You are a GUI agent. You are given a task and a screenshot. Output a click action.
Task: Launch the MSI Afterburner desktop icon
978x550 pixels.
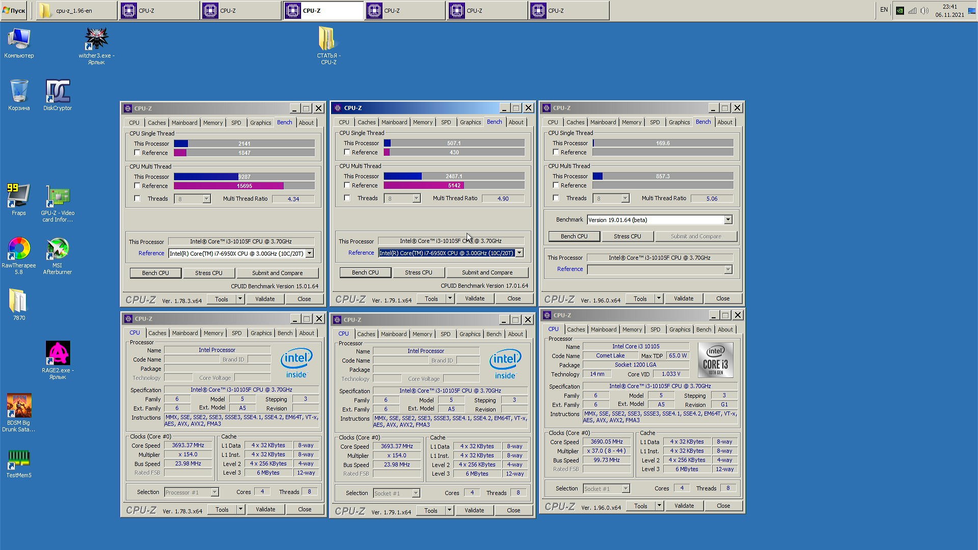coord(58,249)
